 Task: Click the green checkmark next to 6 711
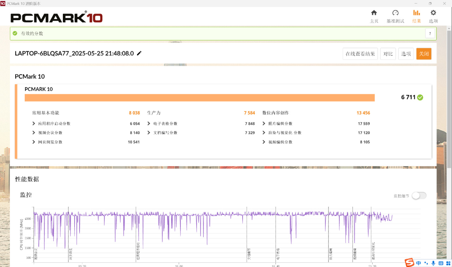(420, 97)
